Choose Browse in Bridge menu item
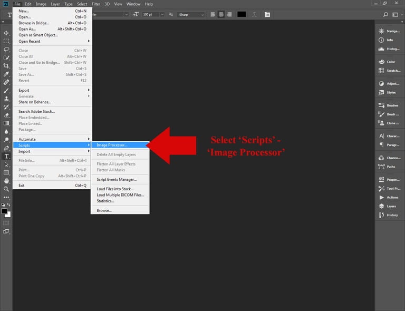The height and width of the screenshot is (311, 405). (x=52, y=23)
